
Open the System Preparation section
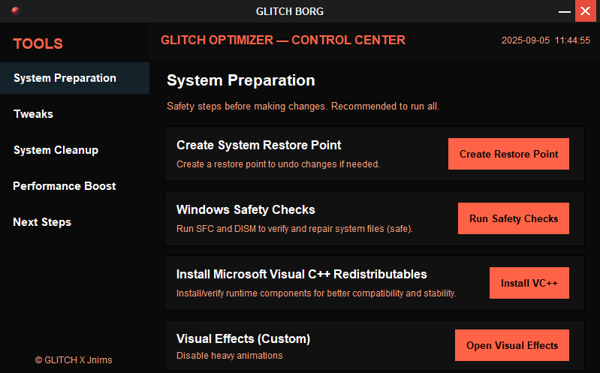coord(74,78)
